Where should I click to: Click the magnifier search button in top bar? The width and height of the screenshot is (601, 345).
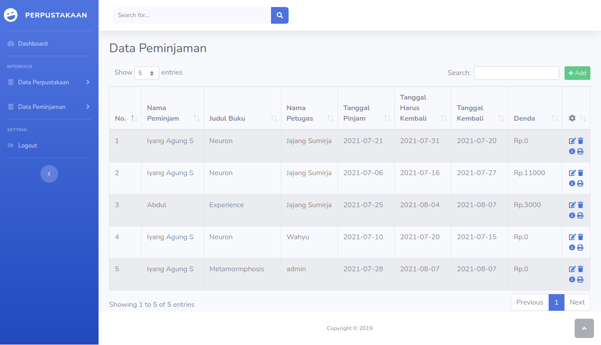pyautogui.click(x=280, y=15)
